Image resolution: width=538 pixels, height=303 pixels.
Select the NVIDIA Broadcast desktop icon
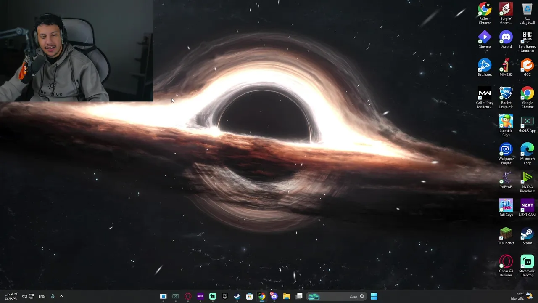pos(527,182)
